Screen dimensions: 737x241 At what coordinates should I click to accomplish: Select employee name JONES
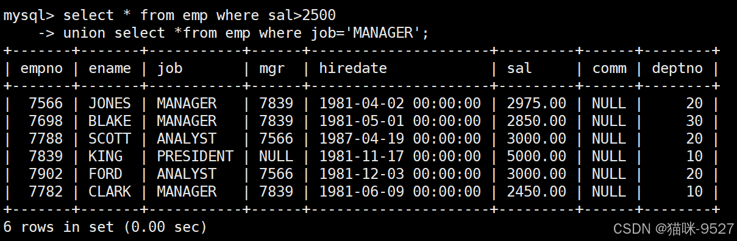pos(110,103)
